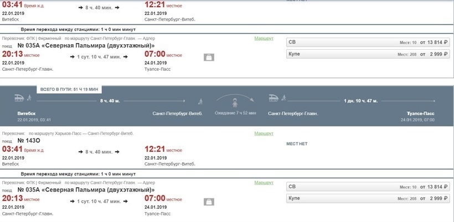Click the ВСЕГО В ПУТИ: 51 Ч 19 МИН tab
Viewport: 454px width, 222px height.
[69, 89]
